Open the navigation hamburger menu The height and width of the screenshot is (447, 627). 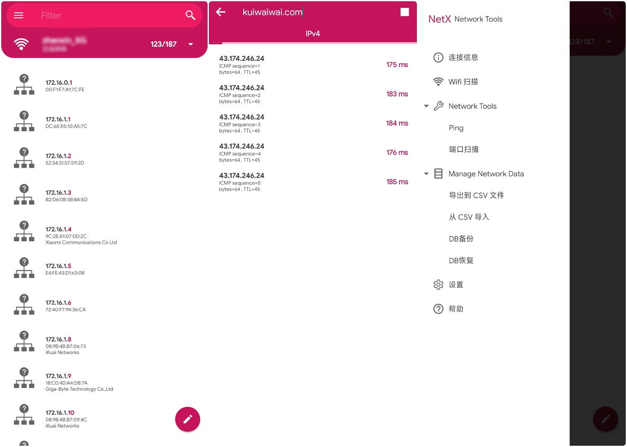click(x=18, y=15)
